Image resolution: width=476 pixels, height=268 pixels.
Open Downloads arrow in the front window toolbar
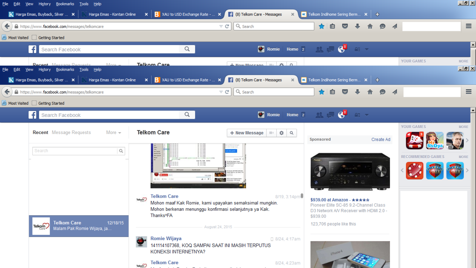pos(357,92)
